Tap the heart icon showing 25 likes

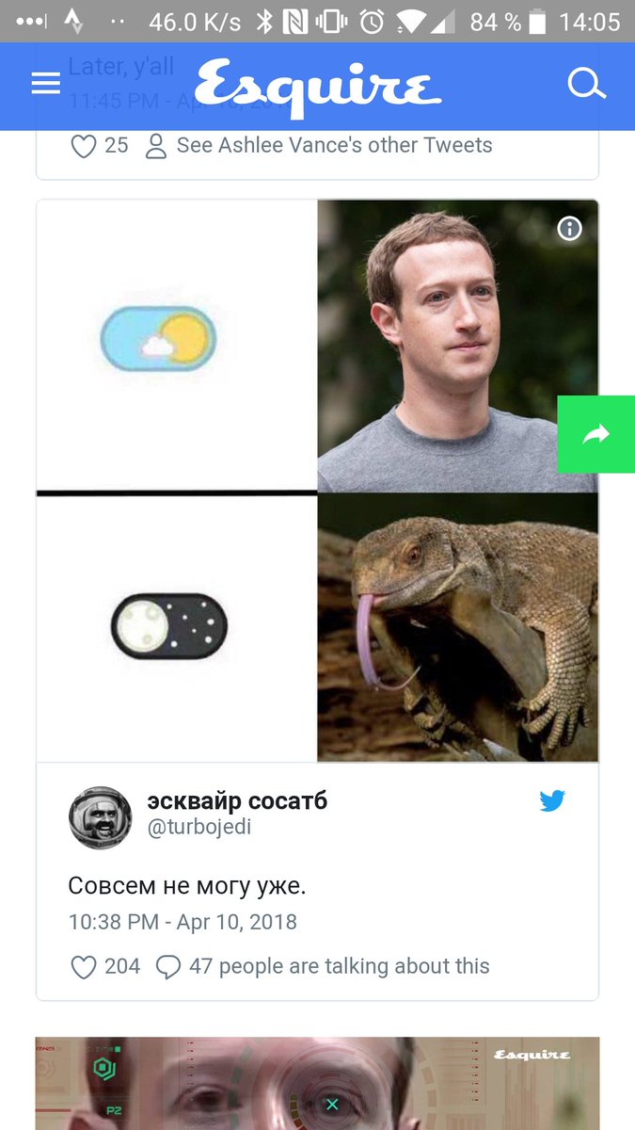(84, 146)
